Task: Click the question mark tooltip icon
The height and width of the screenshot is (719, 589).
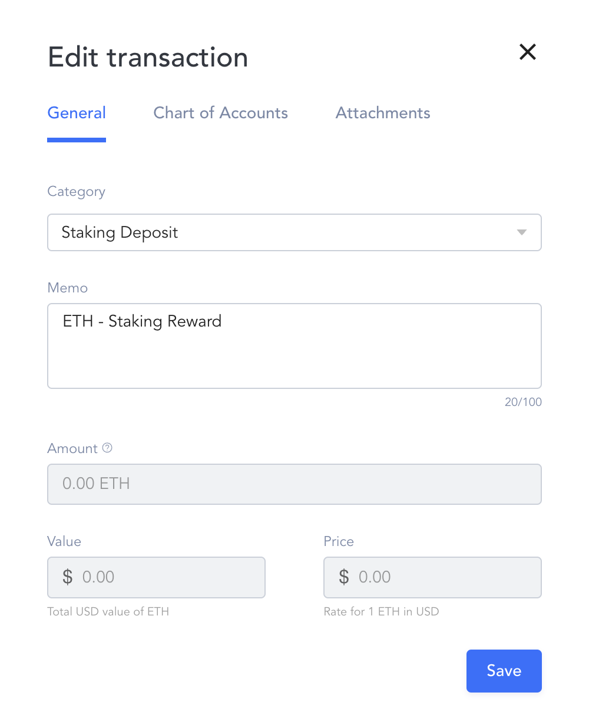Action: 107,448
